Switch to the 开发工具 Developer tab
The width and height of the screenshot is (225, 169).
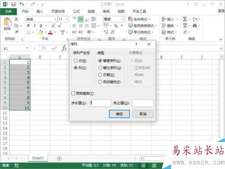click(x=139, y=11)
